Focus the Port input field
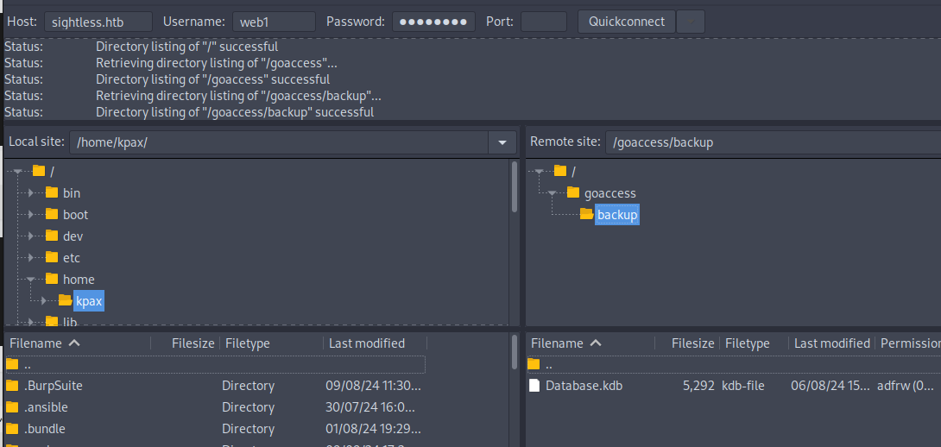Viewport: 941px width, 447px height. 544,22
